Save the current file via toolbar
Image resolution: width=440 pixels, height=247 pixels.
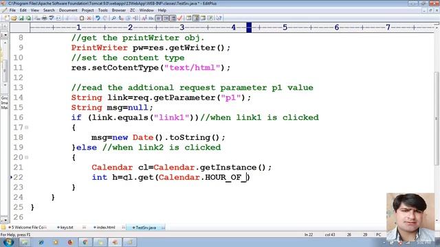[x=21, y=19]
